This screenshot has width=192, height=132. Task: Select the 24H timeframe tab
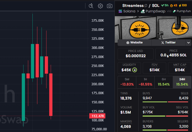[x=182, y=82]
